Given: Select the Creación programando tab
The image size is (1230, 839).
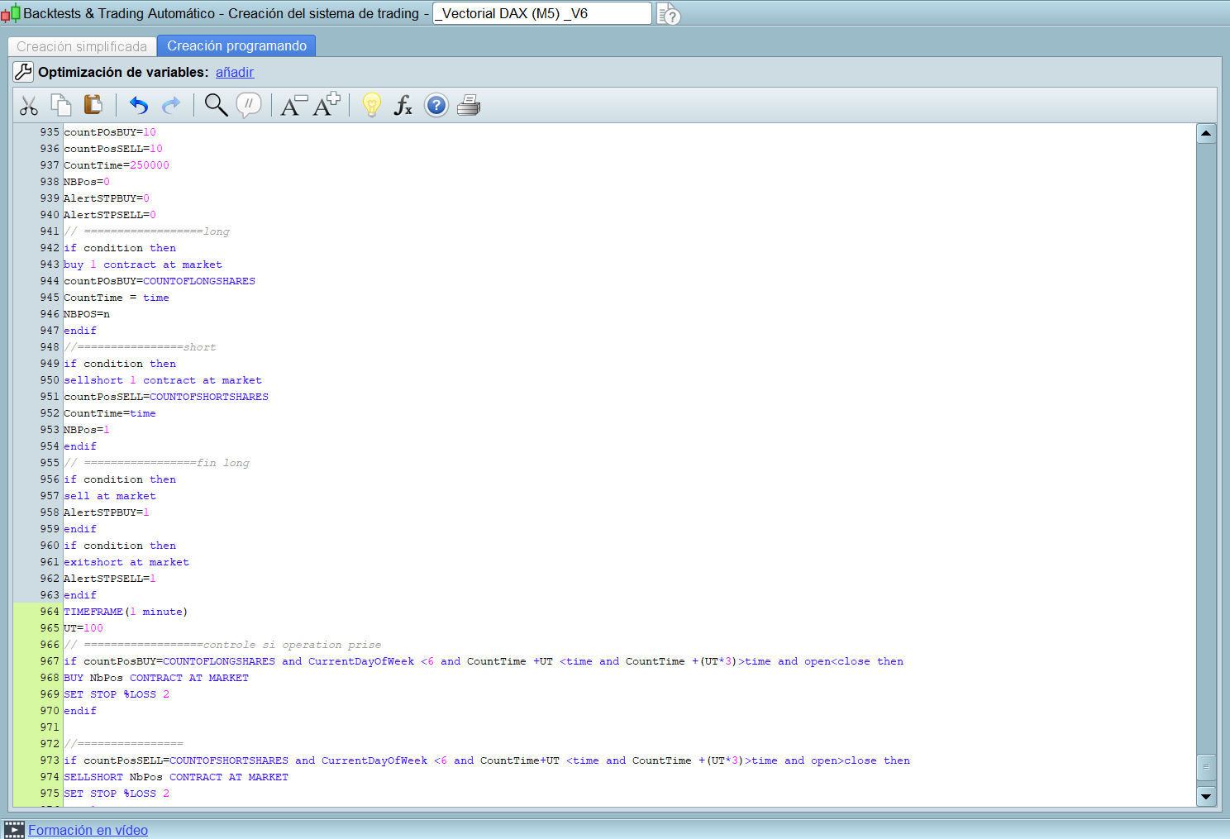Looking at the screenshot, I should click(x=236, y=45).
